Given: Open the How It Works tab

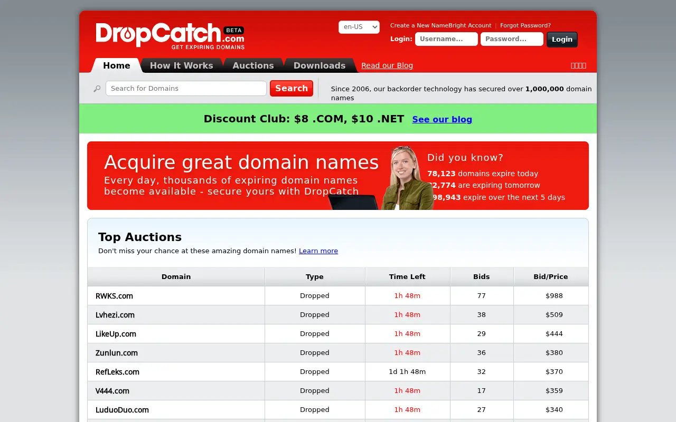Looking at the screenshot, I should pyautogui.click(x=181, y=65).
